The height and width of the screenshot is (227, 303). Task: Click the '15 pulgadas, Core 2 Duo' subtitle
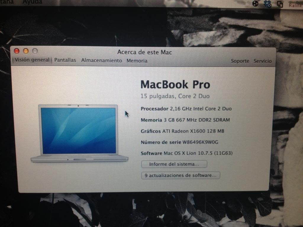pos(175,96)
